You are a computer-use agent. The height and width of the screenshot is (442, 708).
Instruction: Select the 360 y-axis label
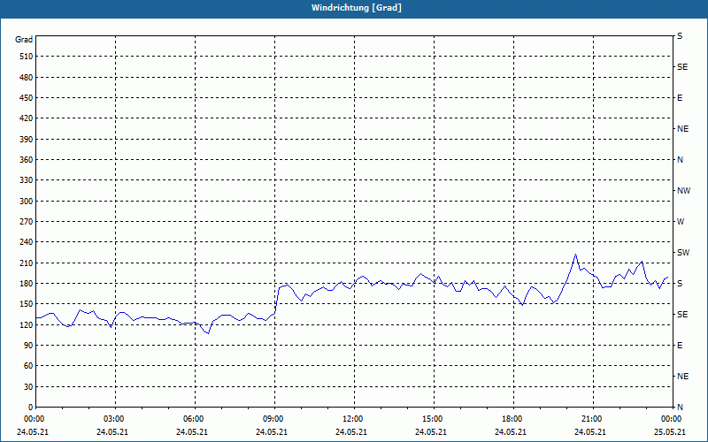27,160
